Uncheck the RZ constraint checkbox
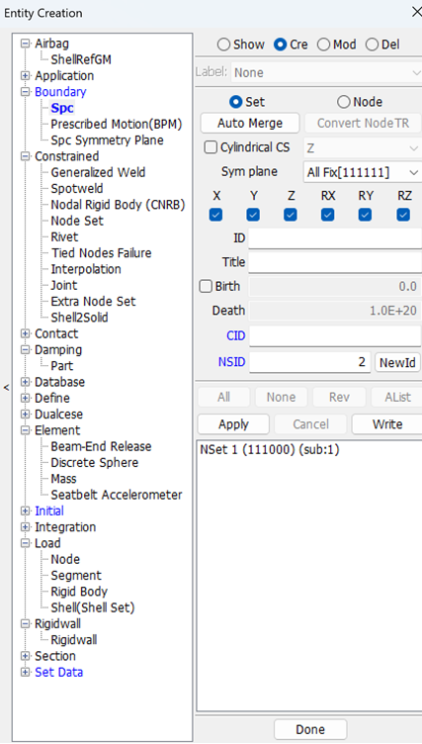Image resolution: width=422 pixels, height=744 pixels. pyautogui.click(x=403, y=215)
